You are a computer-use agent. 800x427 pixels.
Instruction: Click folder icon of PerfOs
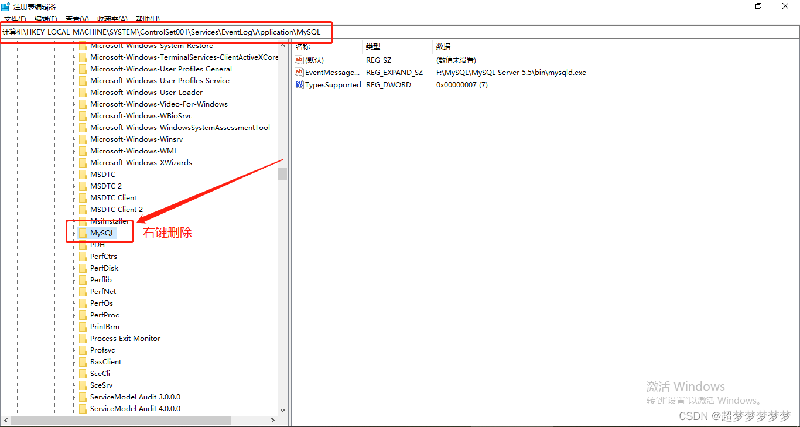point(83,303)
